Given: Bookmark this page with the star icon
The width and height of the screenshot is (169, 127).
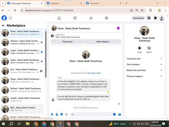Looking at the screenshot, I should coord(142,10).
